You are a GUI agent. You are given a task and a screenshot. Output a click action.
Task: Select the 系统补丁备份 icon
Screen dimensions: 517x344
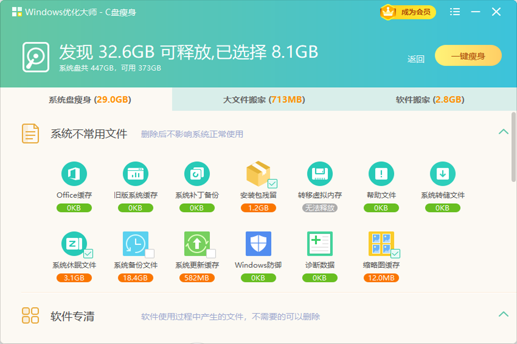197,175
